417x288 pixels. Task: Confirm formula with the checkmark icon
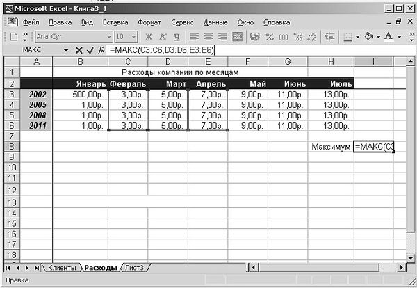(x=89, y=50)
